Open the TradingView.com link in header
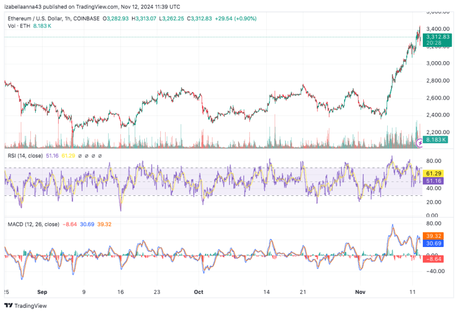The height and width of the screenshot is (313, 458). [x=105, y=6]
